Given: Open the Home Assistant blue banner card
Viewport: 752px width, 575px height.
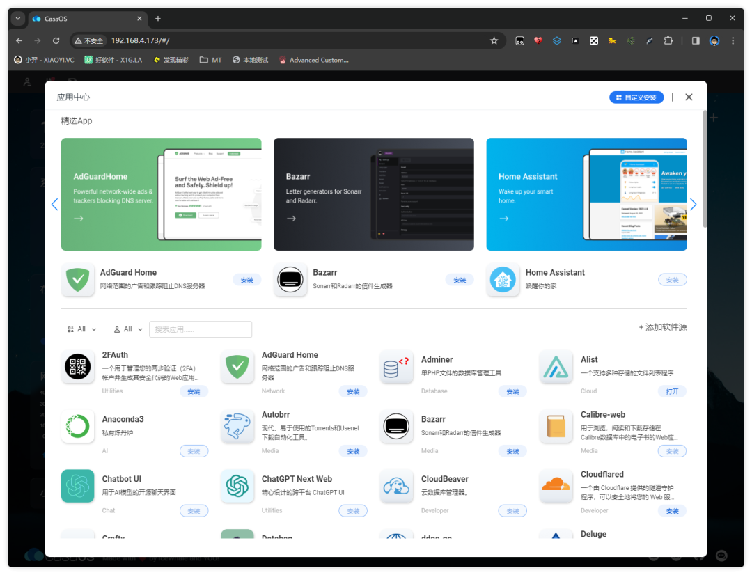Looking at the screenshot, I should [586, 194].
